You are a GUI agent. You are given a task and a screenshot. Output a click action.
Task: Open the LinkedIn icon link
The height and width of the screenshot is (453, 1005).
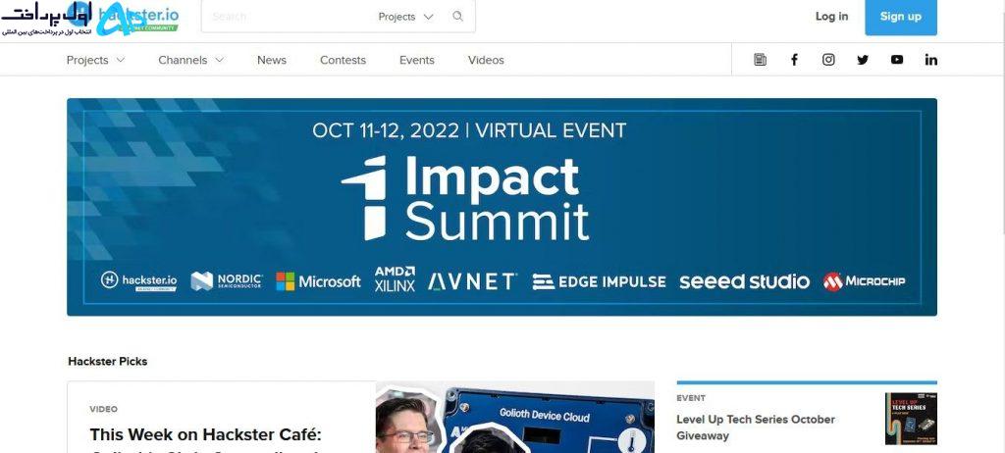[x=931, y=60]
